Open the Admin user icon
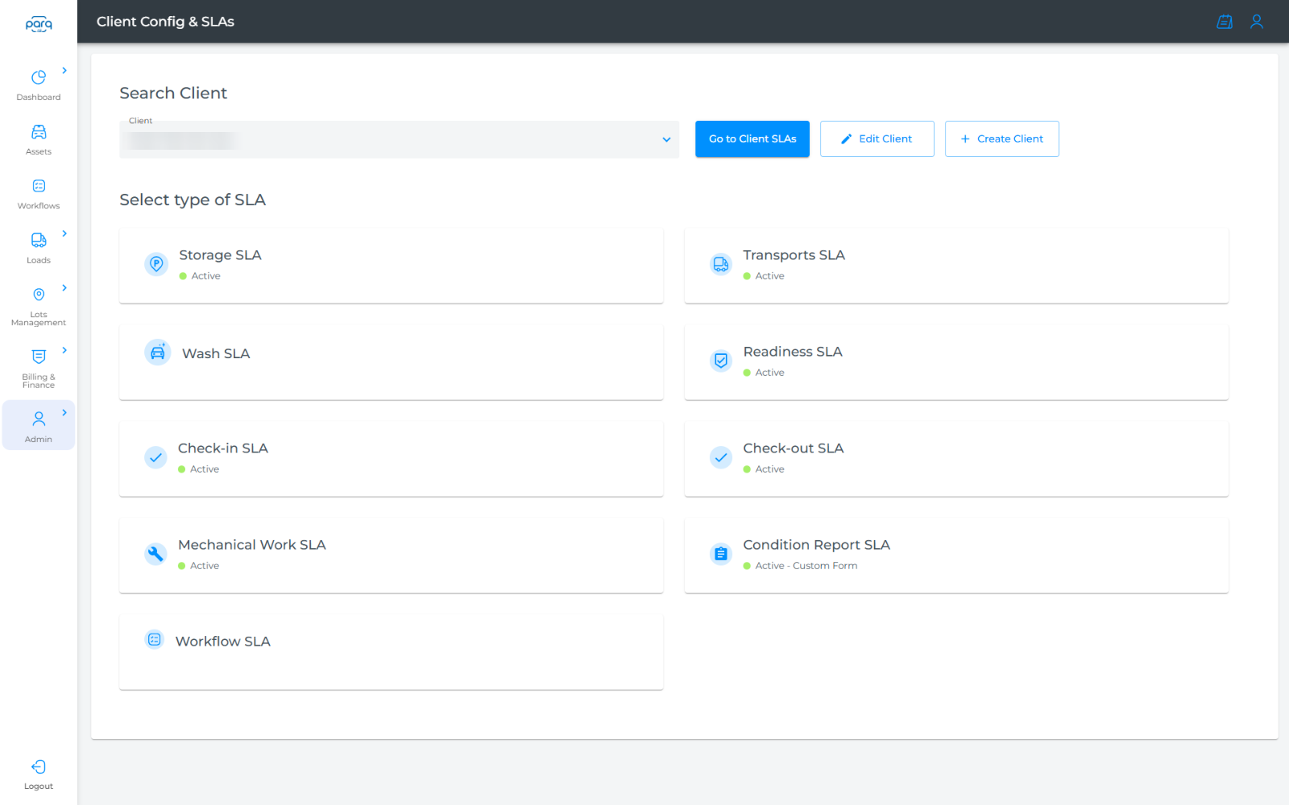Screen dimensions: 1289x805 coord(39,419)
